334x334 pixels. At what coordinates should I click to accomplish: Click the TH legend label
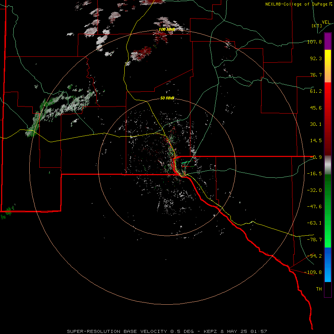[x=319, y=289]
